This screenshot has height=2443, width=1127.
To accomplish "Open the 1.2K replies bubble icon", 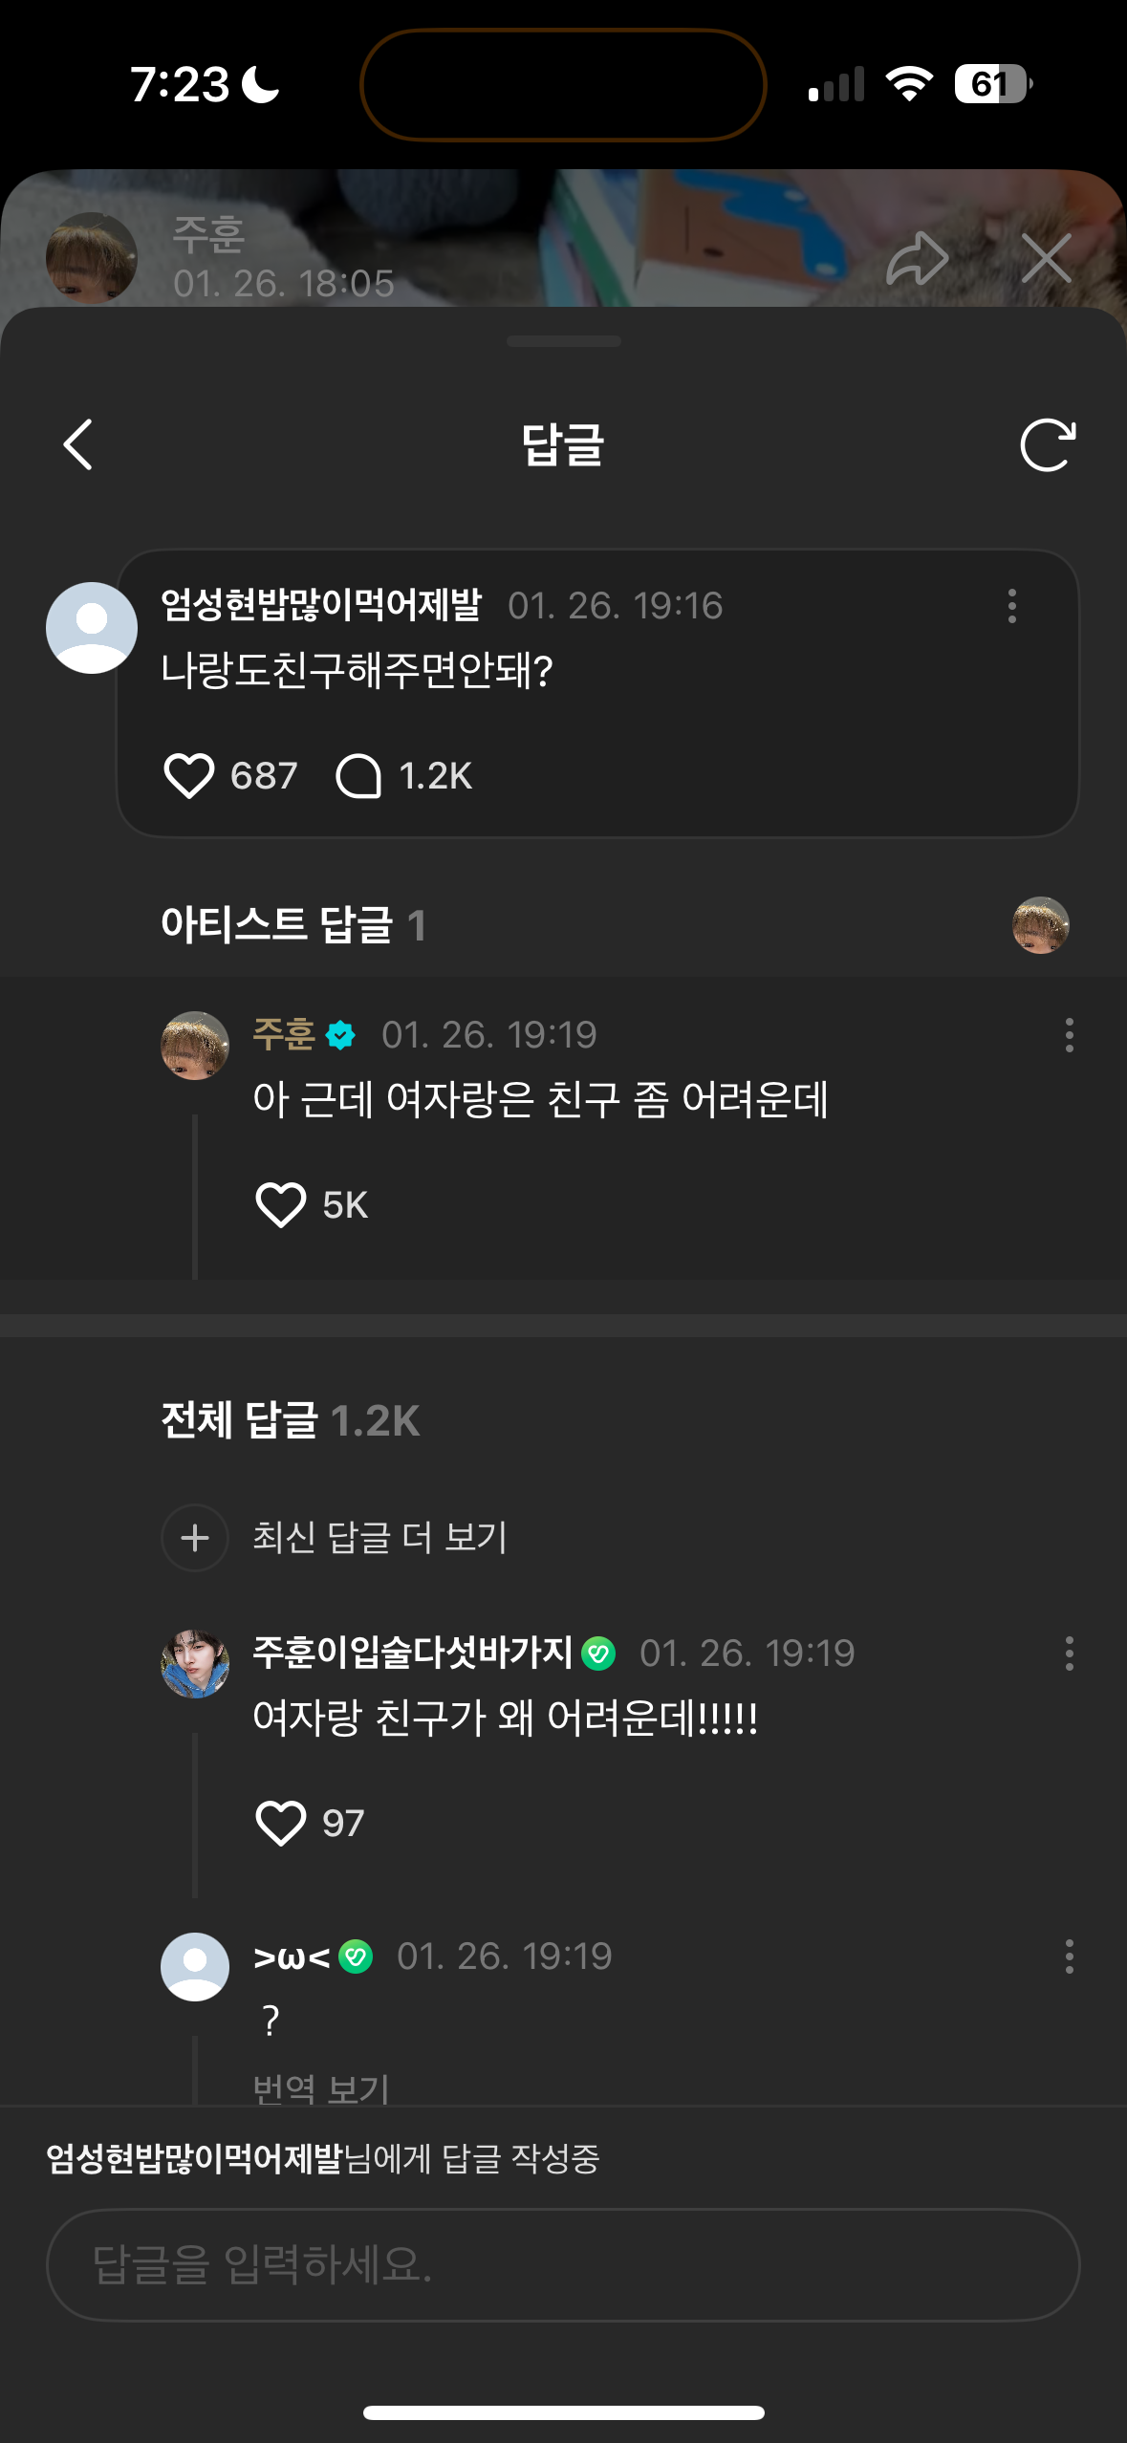I will [x=358, y=775].
